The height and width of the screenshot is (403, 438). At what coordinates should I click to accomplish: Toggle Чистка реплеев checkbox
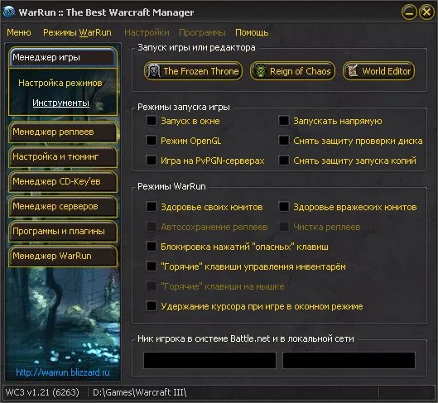pyautogui.click(x=284, y=227)
